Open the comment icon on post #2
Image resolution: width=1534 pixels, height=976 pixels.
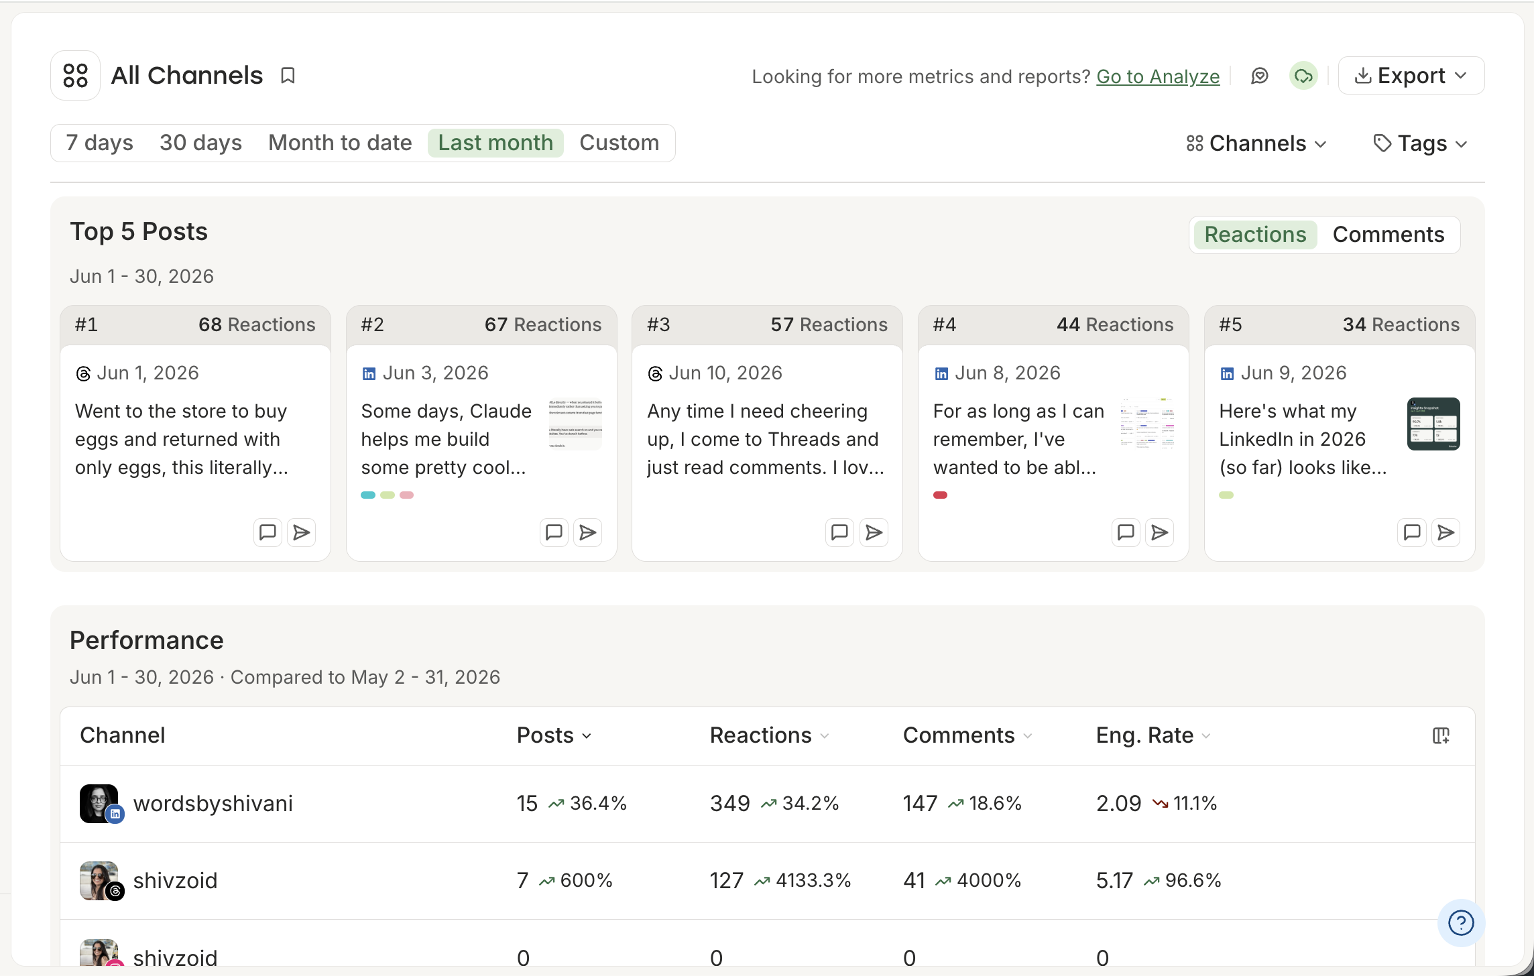click(x=554, y=532)
